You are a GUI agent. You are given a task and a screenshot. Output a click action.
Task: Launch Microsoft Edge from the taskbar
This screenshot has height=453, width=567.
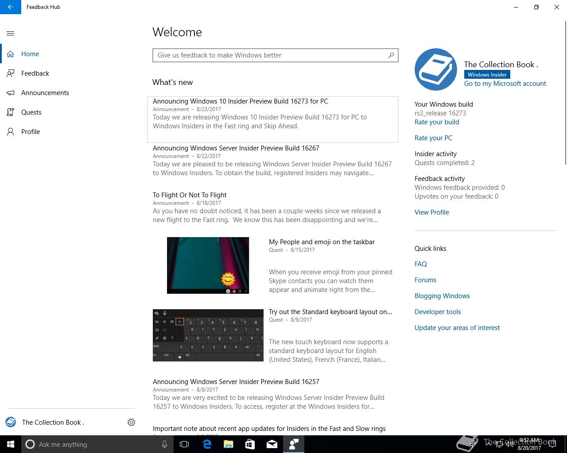(x=206, y=444)
